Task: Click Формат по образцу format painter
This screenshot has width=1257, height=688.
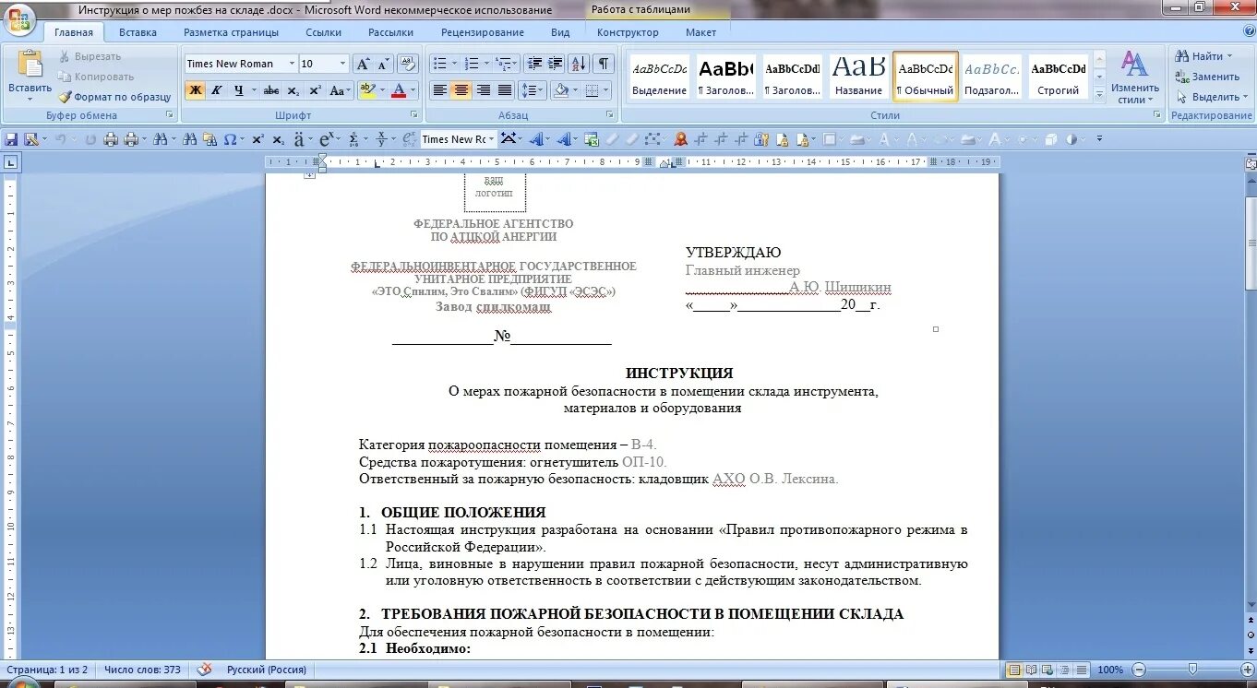Action: tap(114, 97)
